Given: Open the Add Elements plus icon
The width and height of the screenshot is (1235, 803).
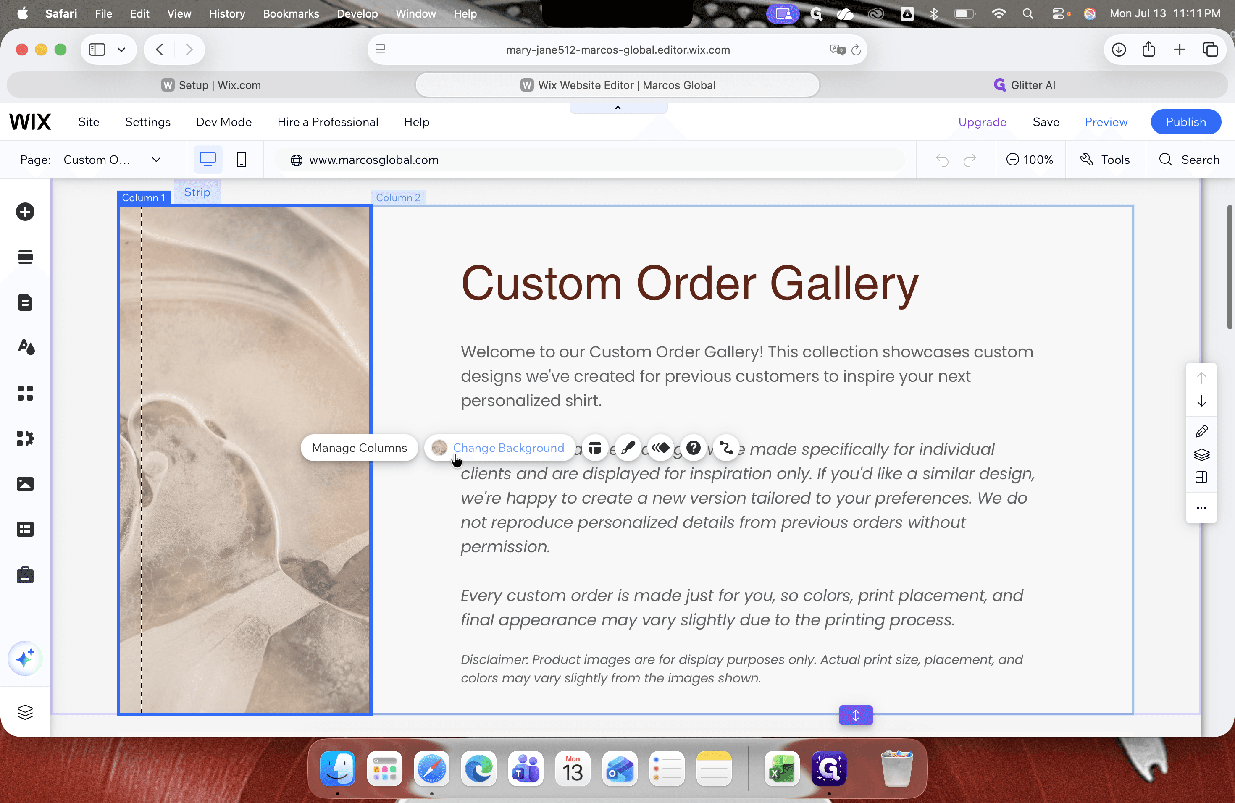Looking at the screenshot, I should click(25, 212).
